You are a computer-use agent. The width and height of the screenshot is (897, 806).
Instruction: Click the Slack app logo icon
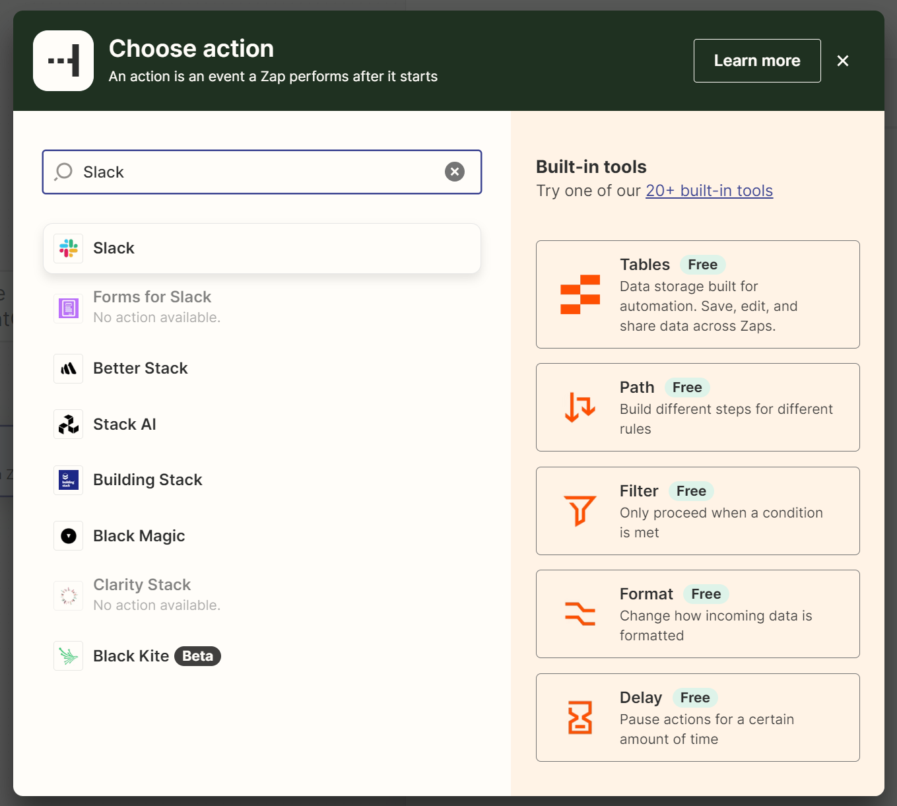69,248
